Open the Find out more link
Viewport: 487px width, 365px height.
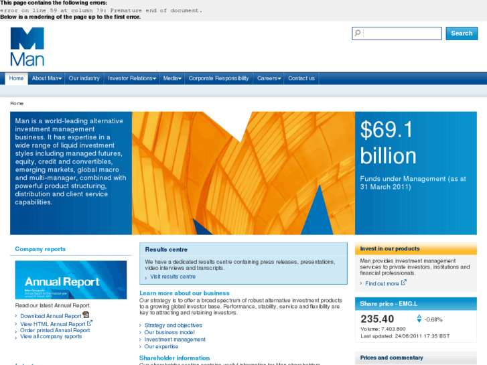click(x=382, y=283)
